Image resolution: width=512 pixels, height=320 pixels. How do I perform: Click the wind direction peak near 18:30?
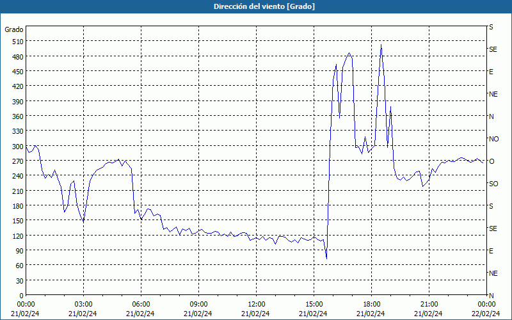coord(381,45)
